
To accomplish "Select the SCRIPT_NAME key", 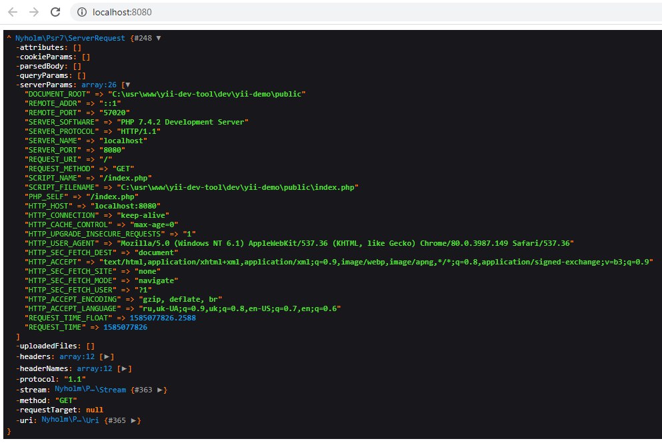I will 53,178.
